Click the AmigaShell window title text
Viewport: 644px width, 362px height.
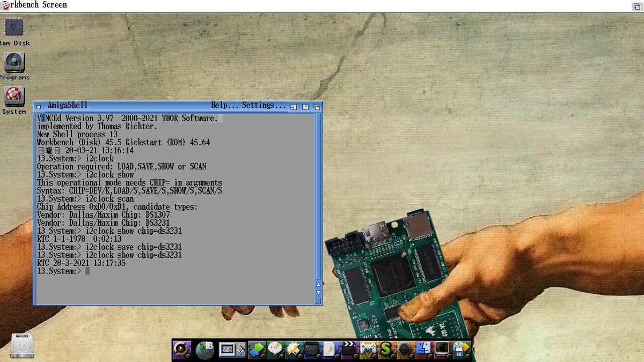67,106
